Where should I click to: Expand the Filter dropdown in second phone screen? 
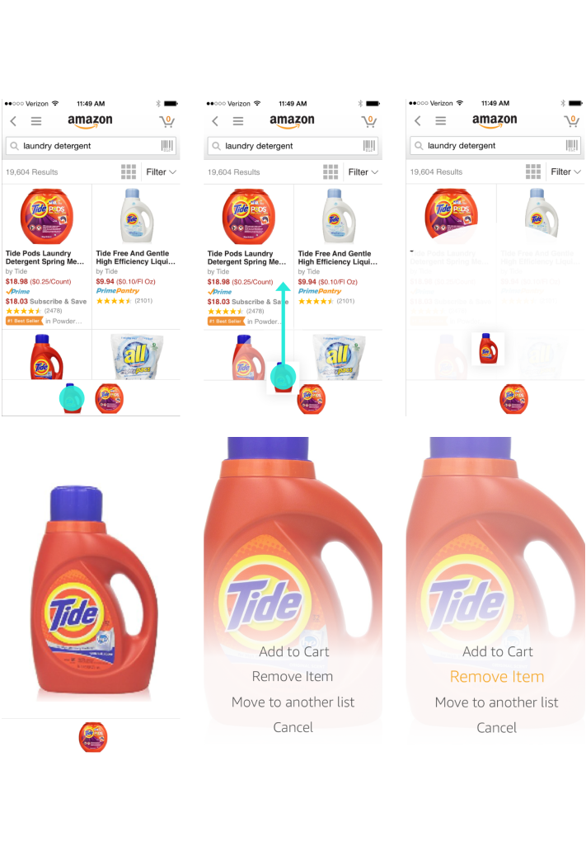tap(363, 172)
